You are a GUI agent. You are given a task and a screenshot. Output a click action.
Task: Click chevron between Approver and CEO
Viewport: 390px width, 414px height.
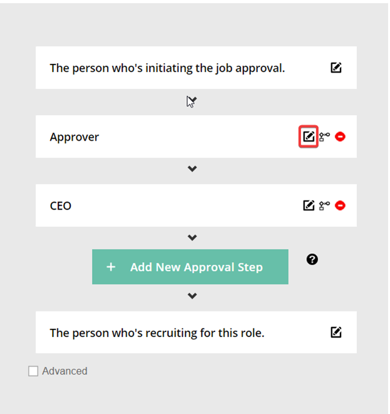pyautogui.click(x=192, y=168)
